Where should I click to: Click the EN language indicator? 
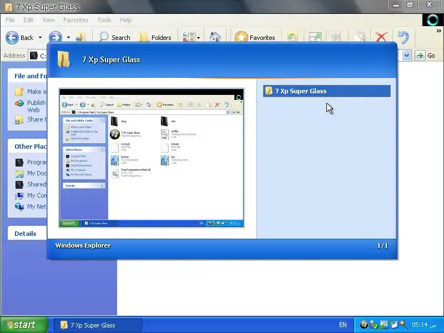[342, 325]
